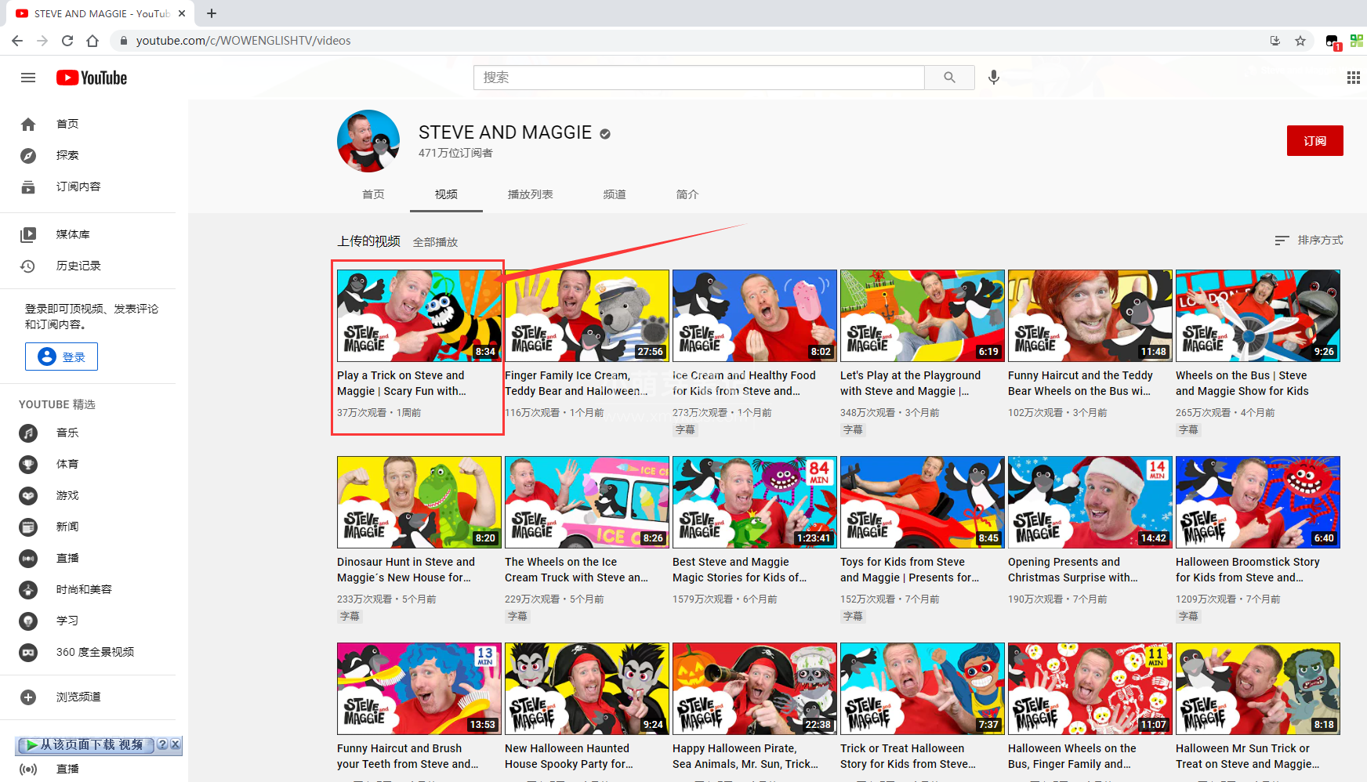Close the STEVE AND MAGGIE tab
This screenshot has height=782, width=1367.
(182, 13)
